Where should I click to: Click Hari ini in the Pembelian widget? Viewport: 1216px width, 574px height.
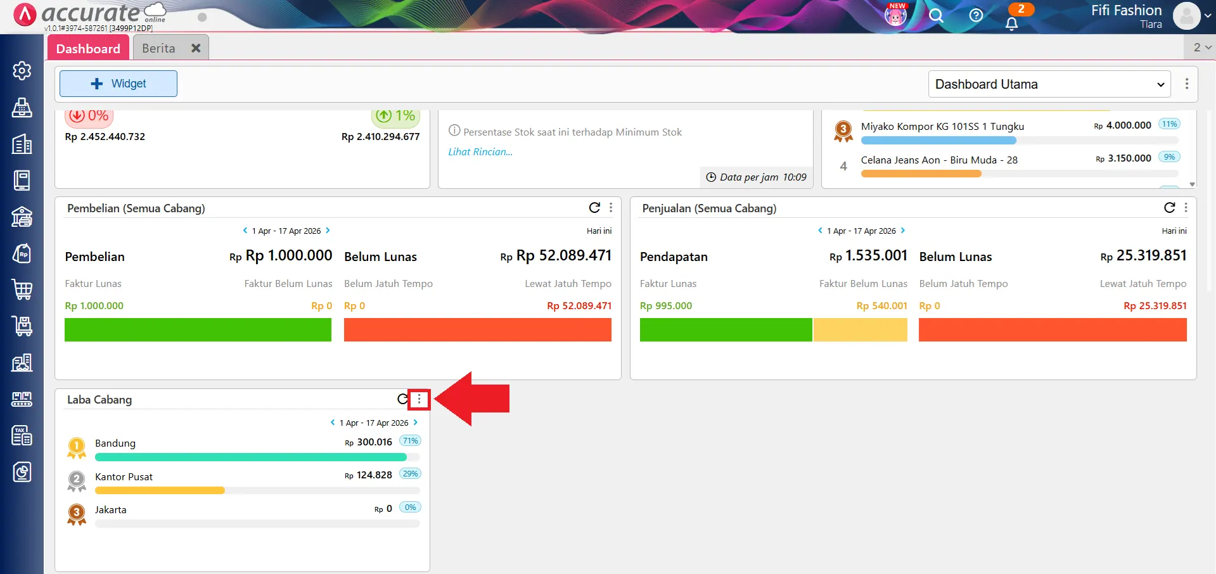(x=599, y=231)
